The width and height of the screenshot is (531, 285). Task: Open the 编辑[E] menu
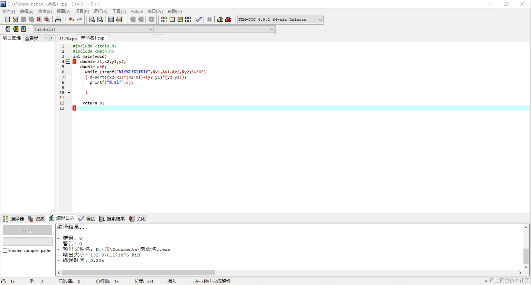coord(27,11)
